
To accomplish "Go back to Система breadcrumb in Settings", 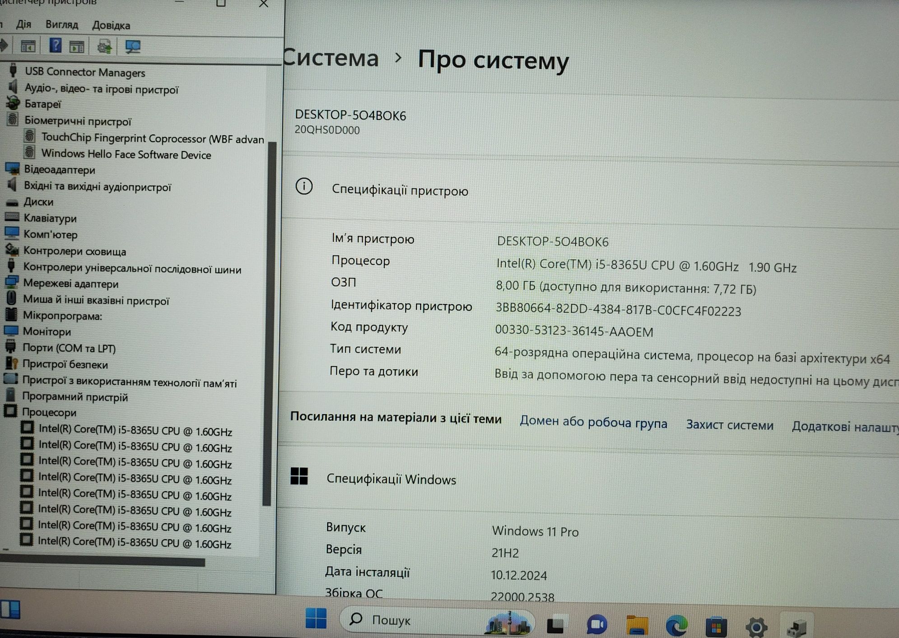I will 331,58.
